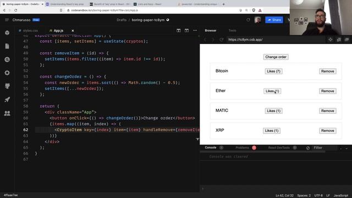
Task: Open the Deployment rocket sidebar icon
Action: tap(7, 100)
